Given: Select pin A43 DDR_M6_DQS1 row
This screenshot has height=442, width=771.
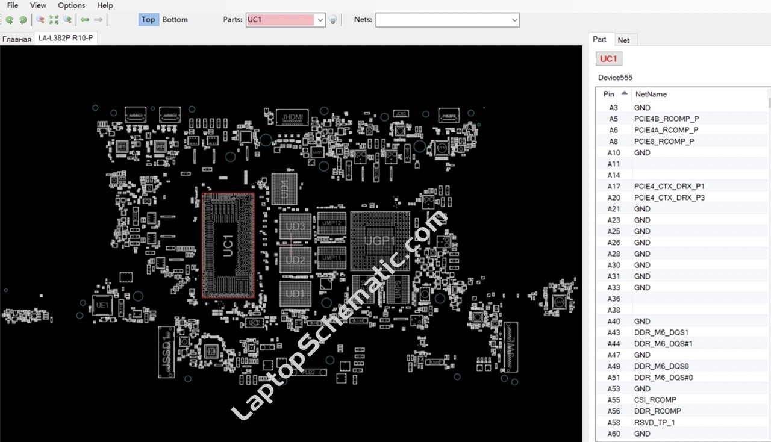Looking at the screenshot, I should pos(682,332).
